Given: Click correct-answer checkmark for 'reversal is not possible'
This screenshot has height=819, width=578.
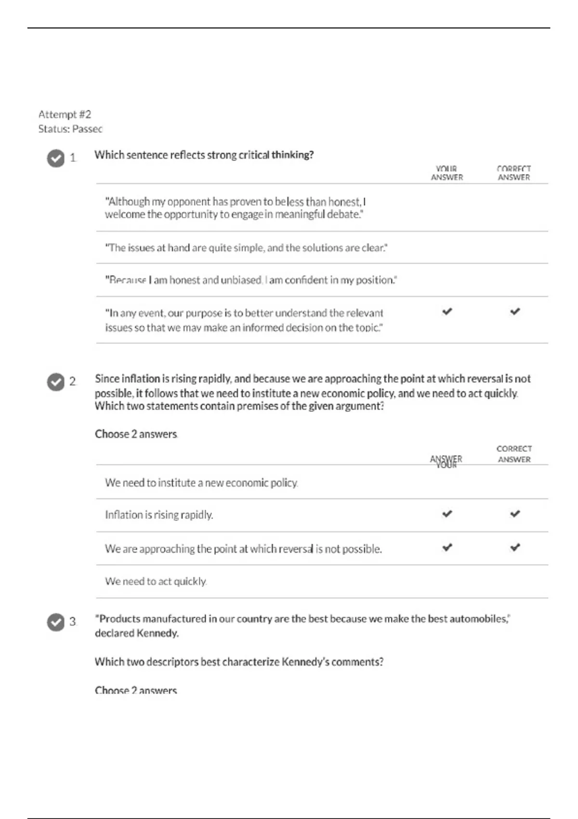Looking at the screenshot, I should (x=515, y=547).
